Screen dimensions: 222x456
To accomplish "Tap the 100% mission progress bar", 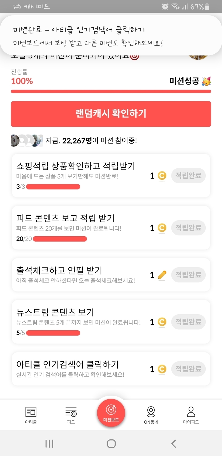I will [111, 91].
